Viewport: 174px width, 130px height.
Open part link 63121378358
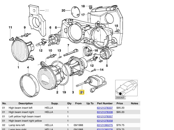pos(105,121)
